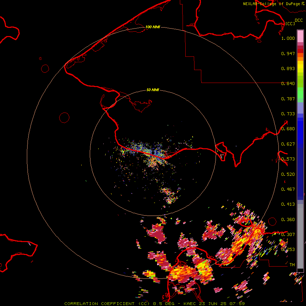Click the 0.893 scale value
The height and width of the screenshot is (306, 306).
tap(288, 68)
